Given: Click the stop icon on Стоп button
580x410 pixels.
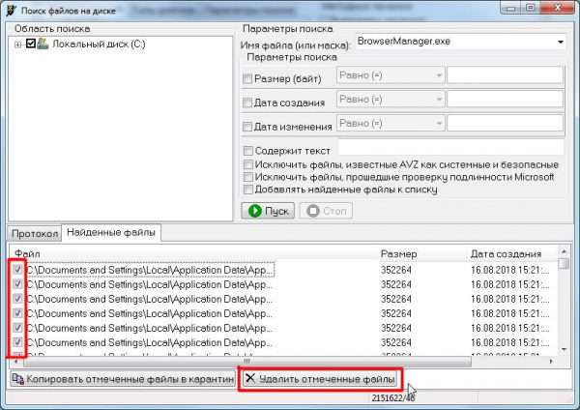Looking at the screenshot, I should (313, 211).
